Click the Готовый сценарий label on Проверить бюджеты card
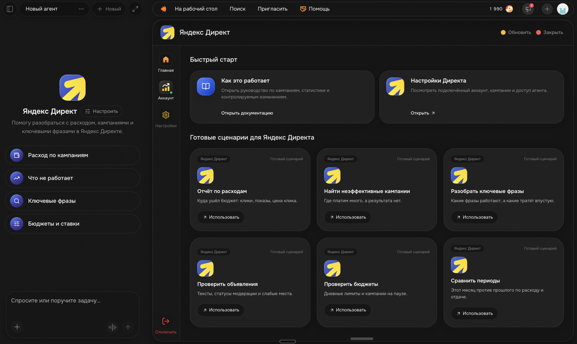The image size is (577, 344). coord(413,252)
